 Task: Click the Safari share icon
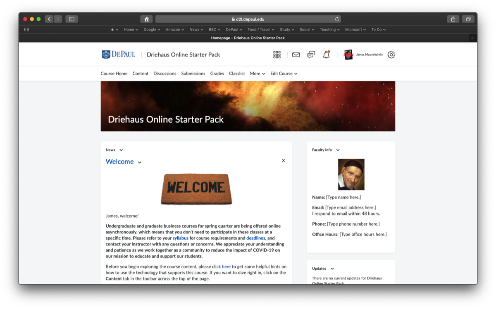(453, 19)
